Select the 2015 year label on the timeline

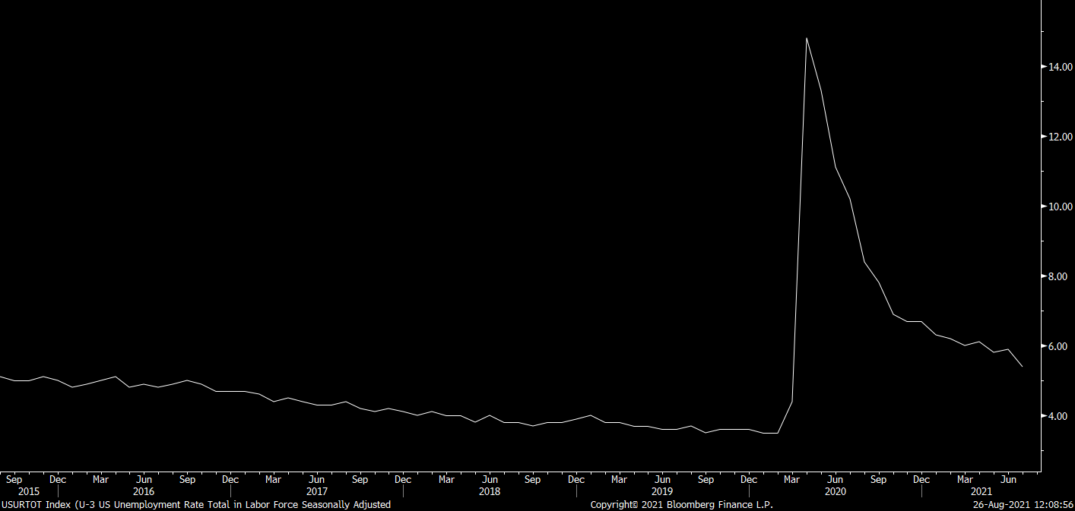[29, 491]
